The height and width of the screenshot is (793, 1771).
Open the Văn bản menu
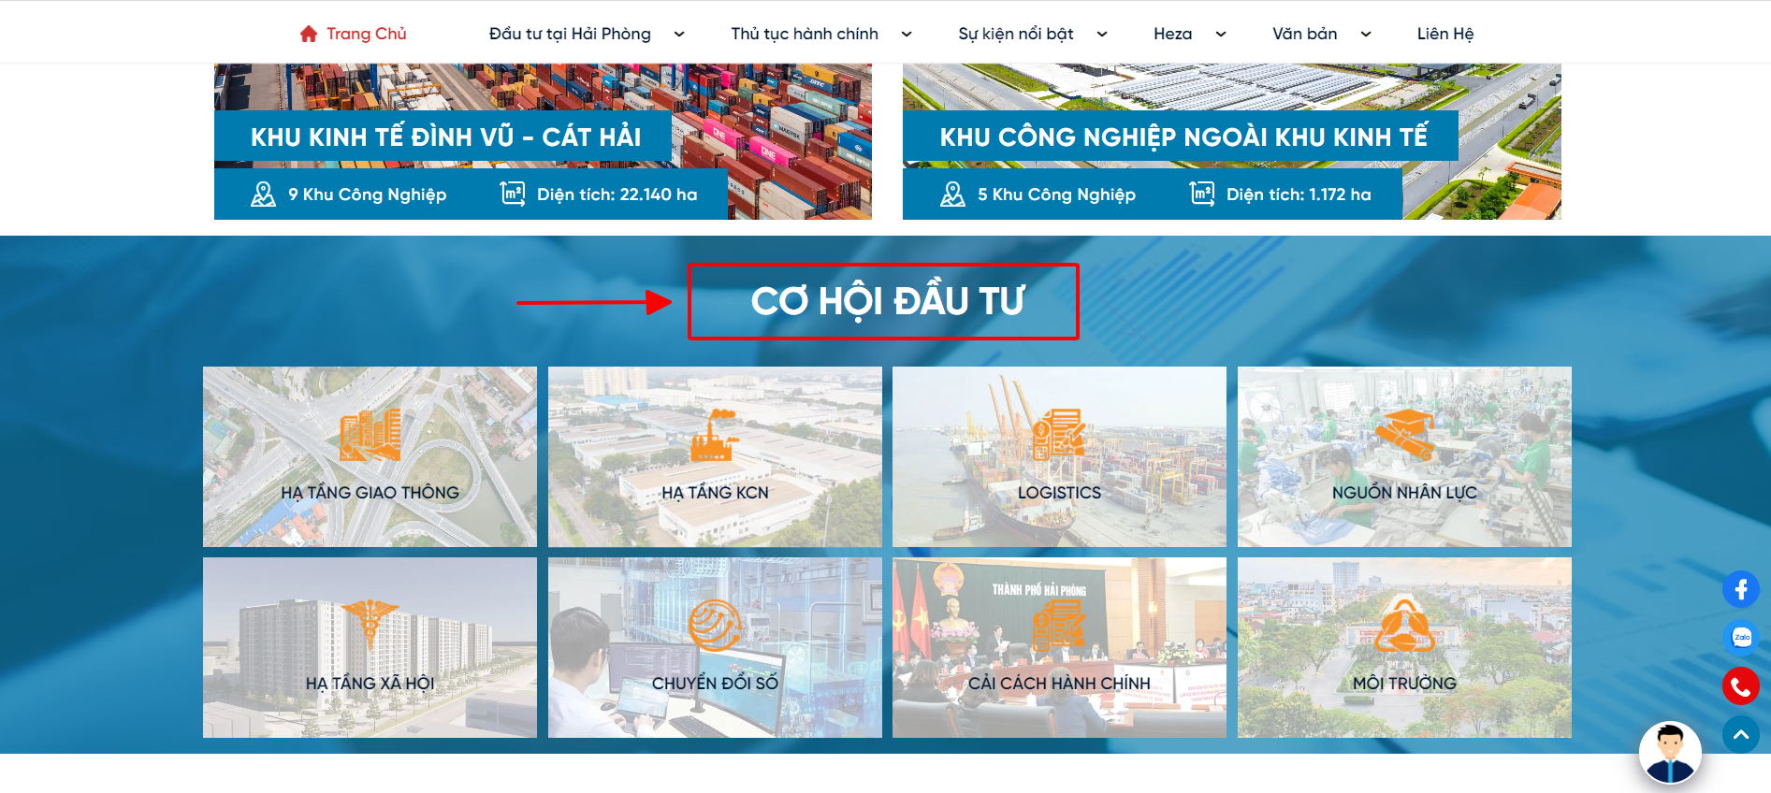(1304, 35)
